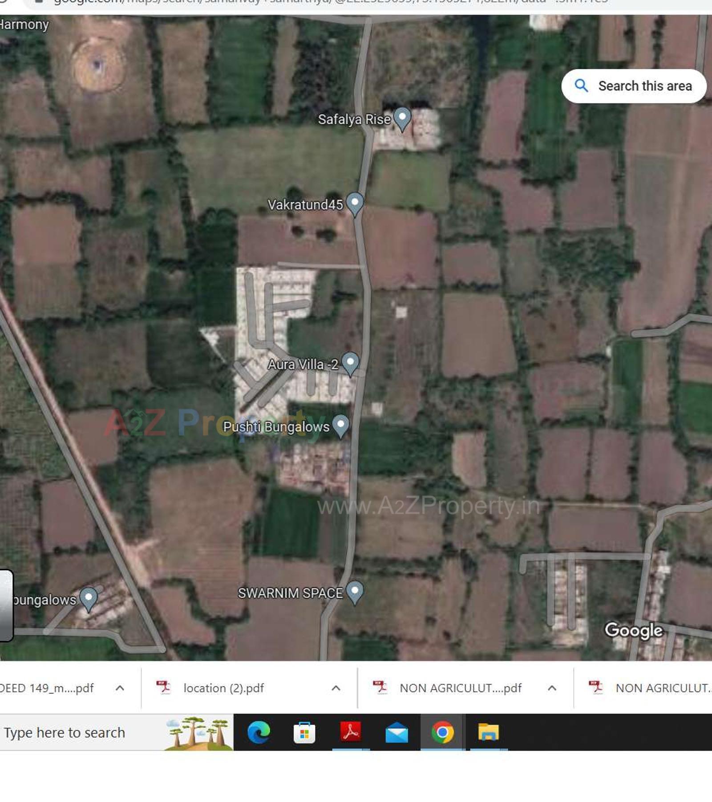Viewport: 712px width, 802px height.
Task: Click the map layers thumbnail at left edge
Action: click(5, 605)
